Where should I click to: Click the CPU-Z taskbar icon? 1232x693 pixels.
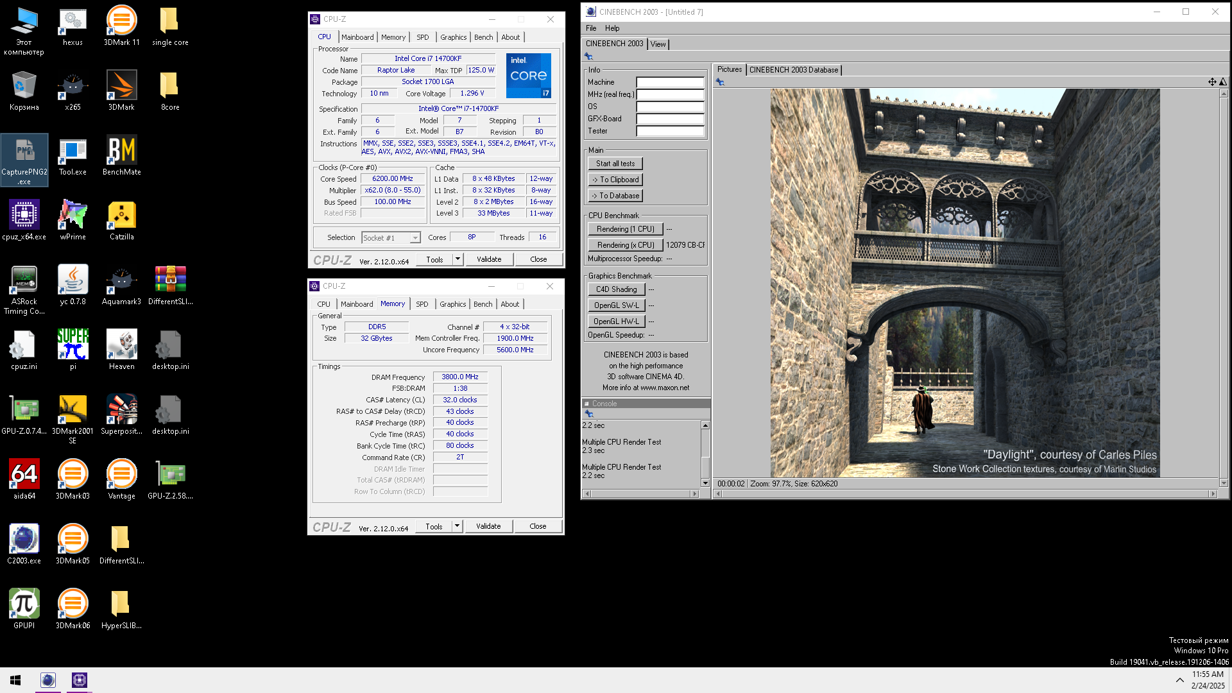pos(80,680)
